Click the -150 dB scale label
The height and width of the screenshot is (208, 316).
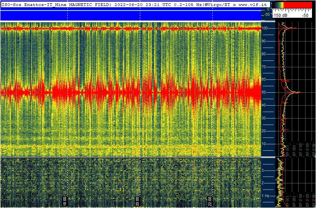(280, 15)
